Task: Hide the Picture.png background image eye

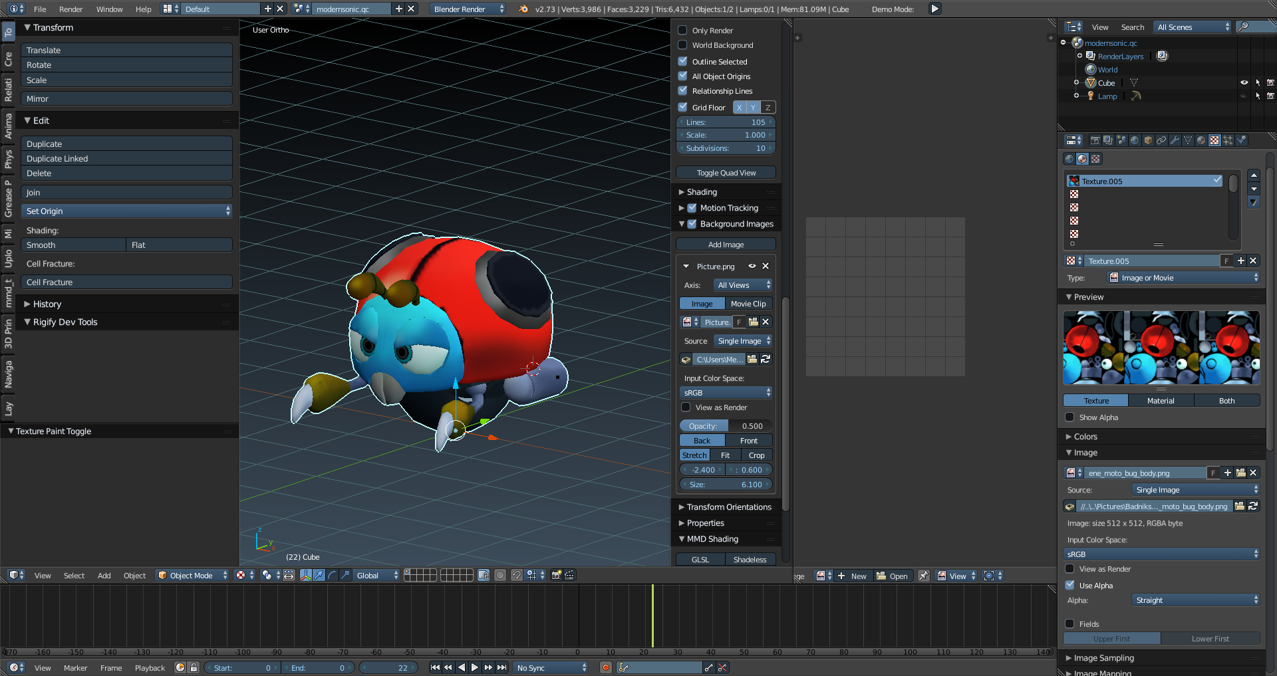Action: tap(752, 266)
